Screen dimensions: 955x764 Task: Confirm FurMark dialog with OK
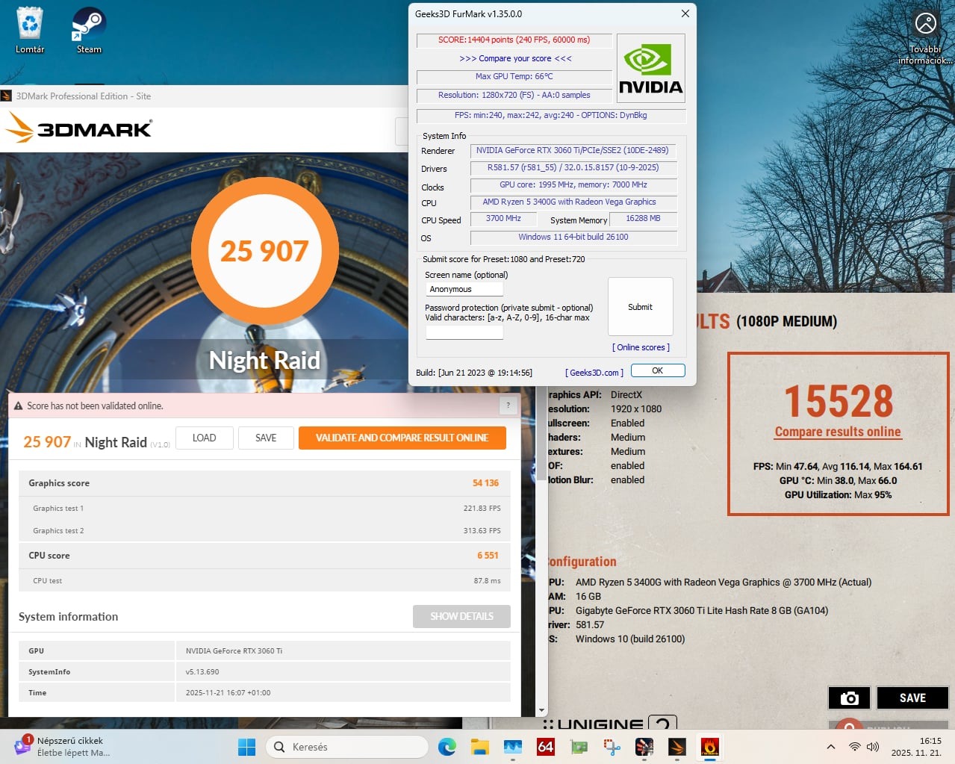coord(658,370)
